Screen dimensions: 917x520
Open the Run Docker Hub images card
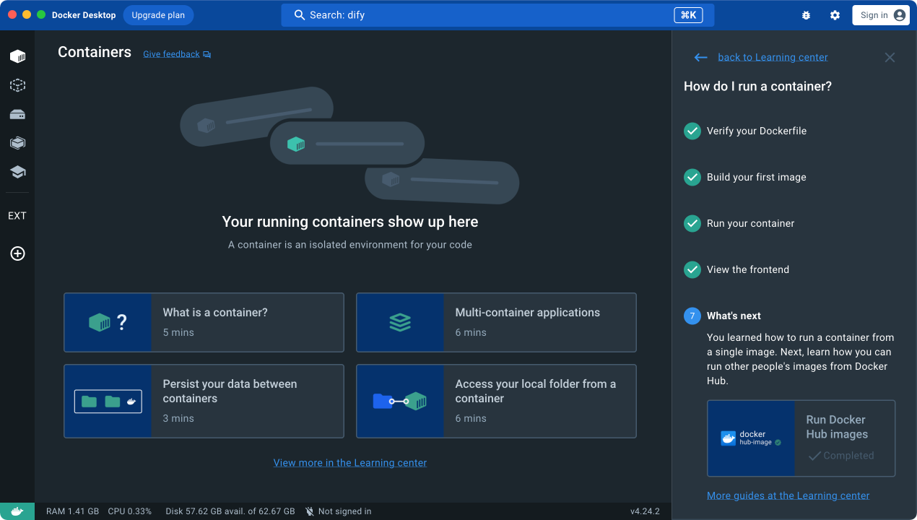tap(801, 438)
